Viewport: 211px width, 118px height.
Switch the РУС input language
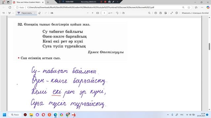[182, 115]
